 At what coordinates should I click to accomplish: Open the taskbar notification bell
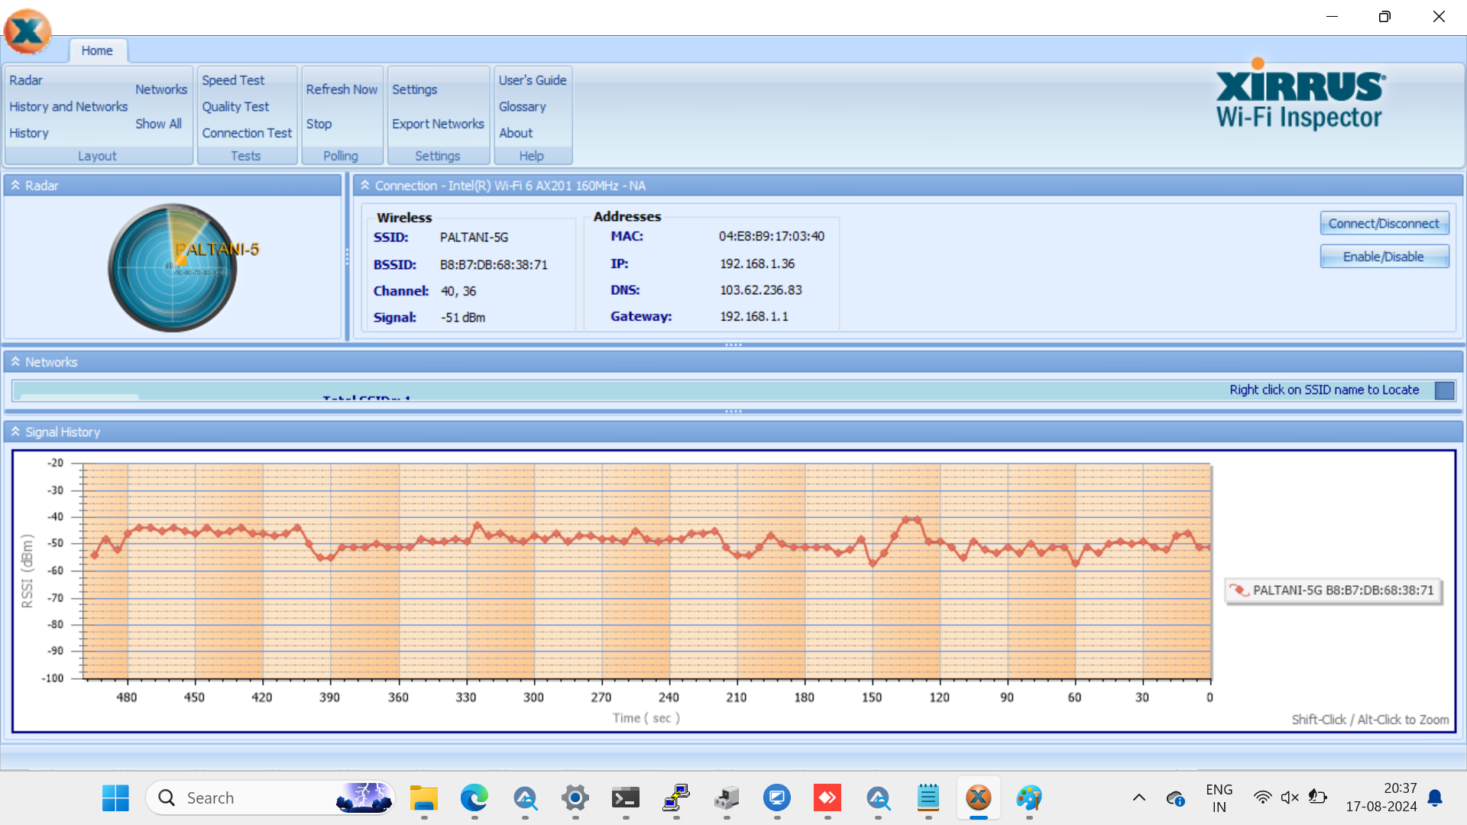(x=1435, y=797)
